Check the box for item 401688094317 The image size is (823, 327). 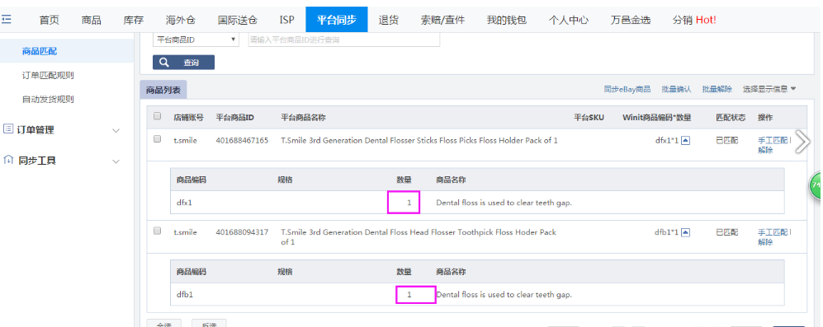point(157,231)
